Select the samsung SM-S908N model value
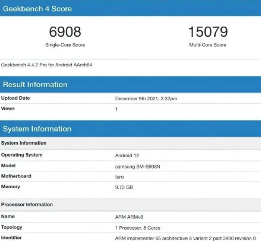Screen dimensions: 261x244 [138, 167]
